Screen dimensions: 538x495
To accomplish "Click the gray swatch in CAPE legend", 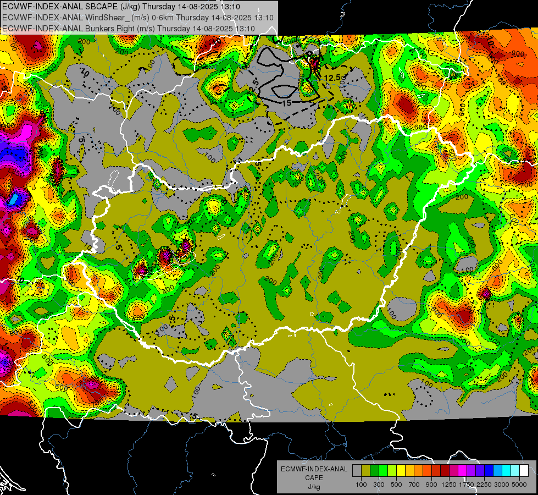I will (x=357, y=471).
